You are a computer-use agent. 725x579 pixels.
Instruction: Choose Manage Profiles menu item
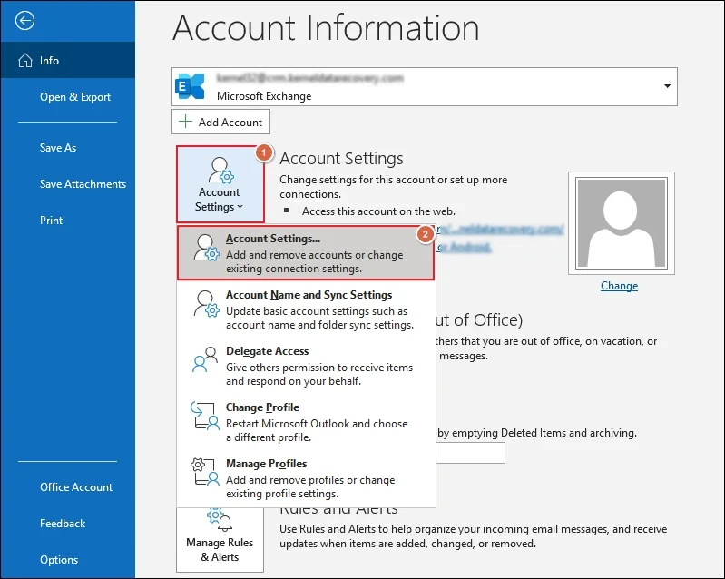click(306, 477)
